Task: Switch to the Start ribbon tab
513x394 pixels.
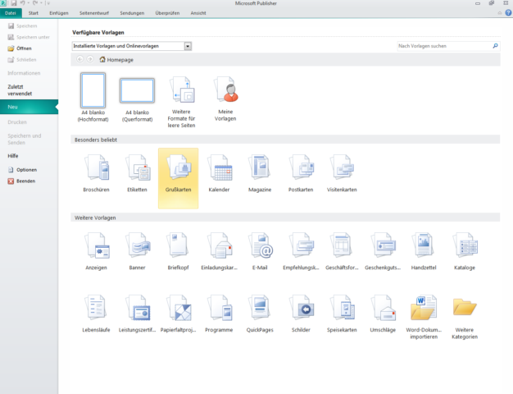Action: coord(34,13)
